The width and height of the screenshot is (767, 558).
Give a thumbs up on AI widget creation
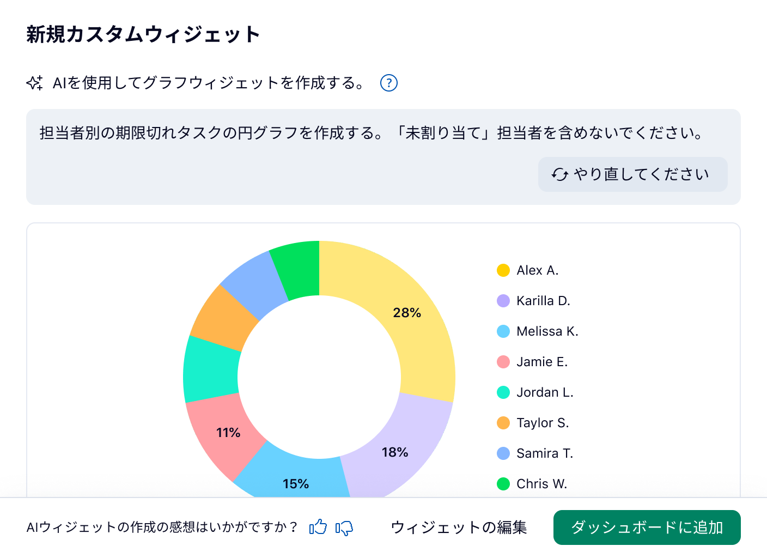[x=318, y=527]
